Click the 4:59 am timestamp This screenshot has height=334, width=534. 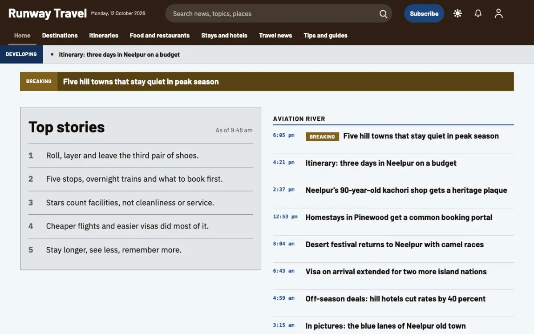click(284, 298)
